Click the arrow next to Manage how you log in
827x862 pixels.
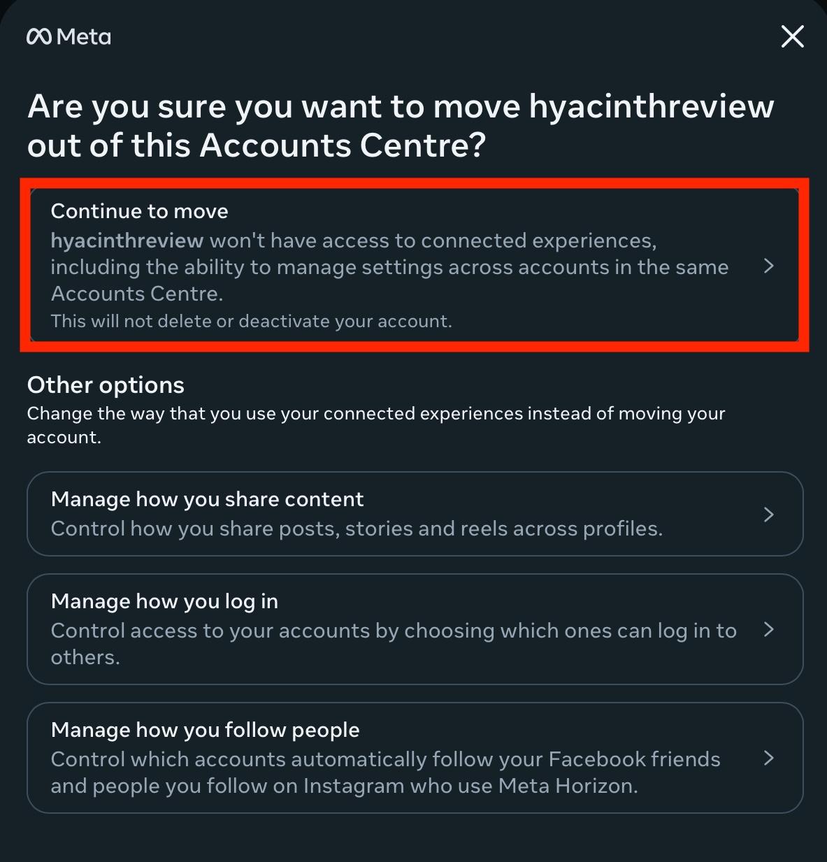(x=770, y=628)
